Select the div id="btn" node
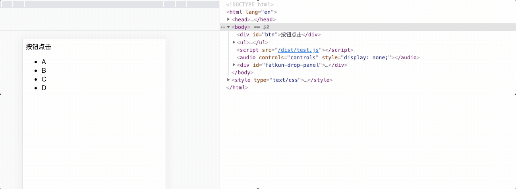516x189 pixels. 278,34
